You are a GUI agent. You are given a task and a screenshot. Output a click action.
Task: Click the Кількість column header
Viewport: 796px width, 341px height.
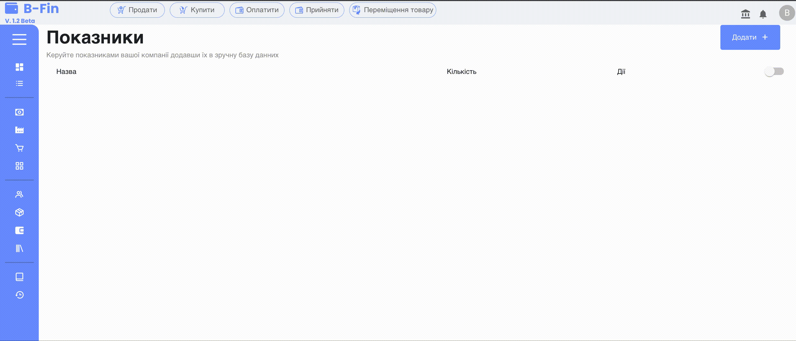461,72
